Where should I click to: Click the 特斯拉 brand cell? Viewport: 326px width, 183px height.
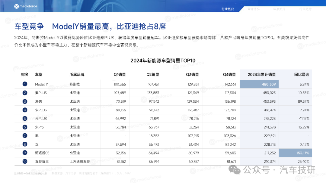click(x=75, y=84)
